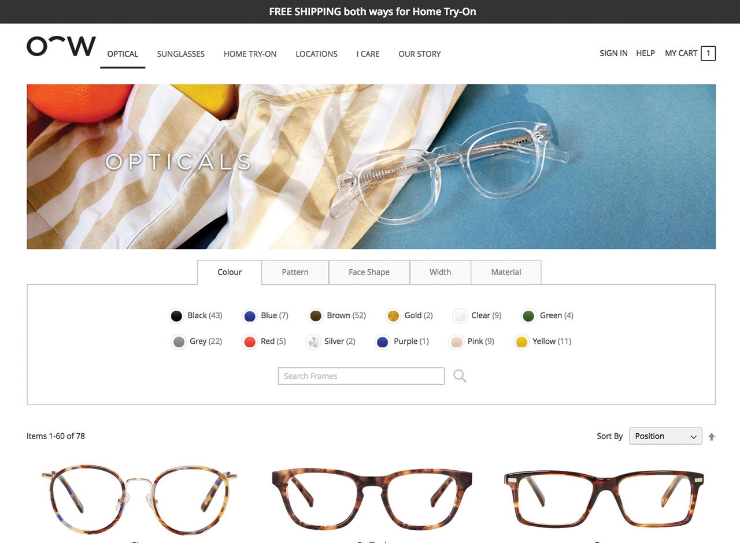Screen dimensions: 740x543
Task: Choose the Green colour swatch
Action: click(528, 316)
